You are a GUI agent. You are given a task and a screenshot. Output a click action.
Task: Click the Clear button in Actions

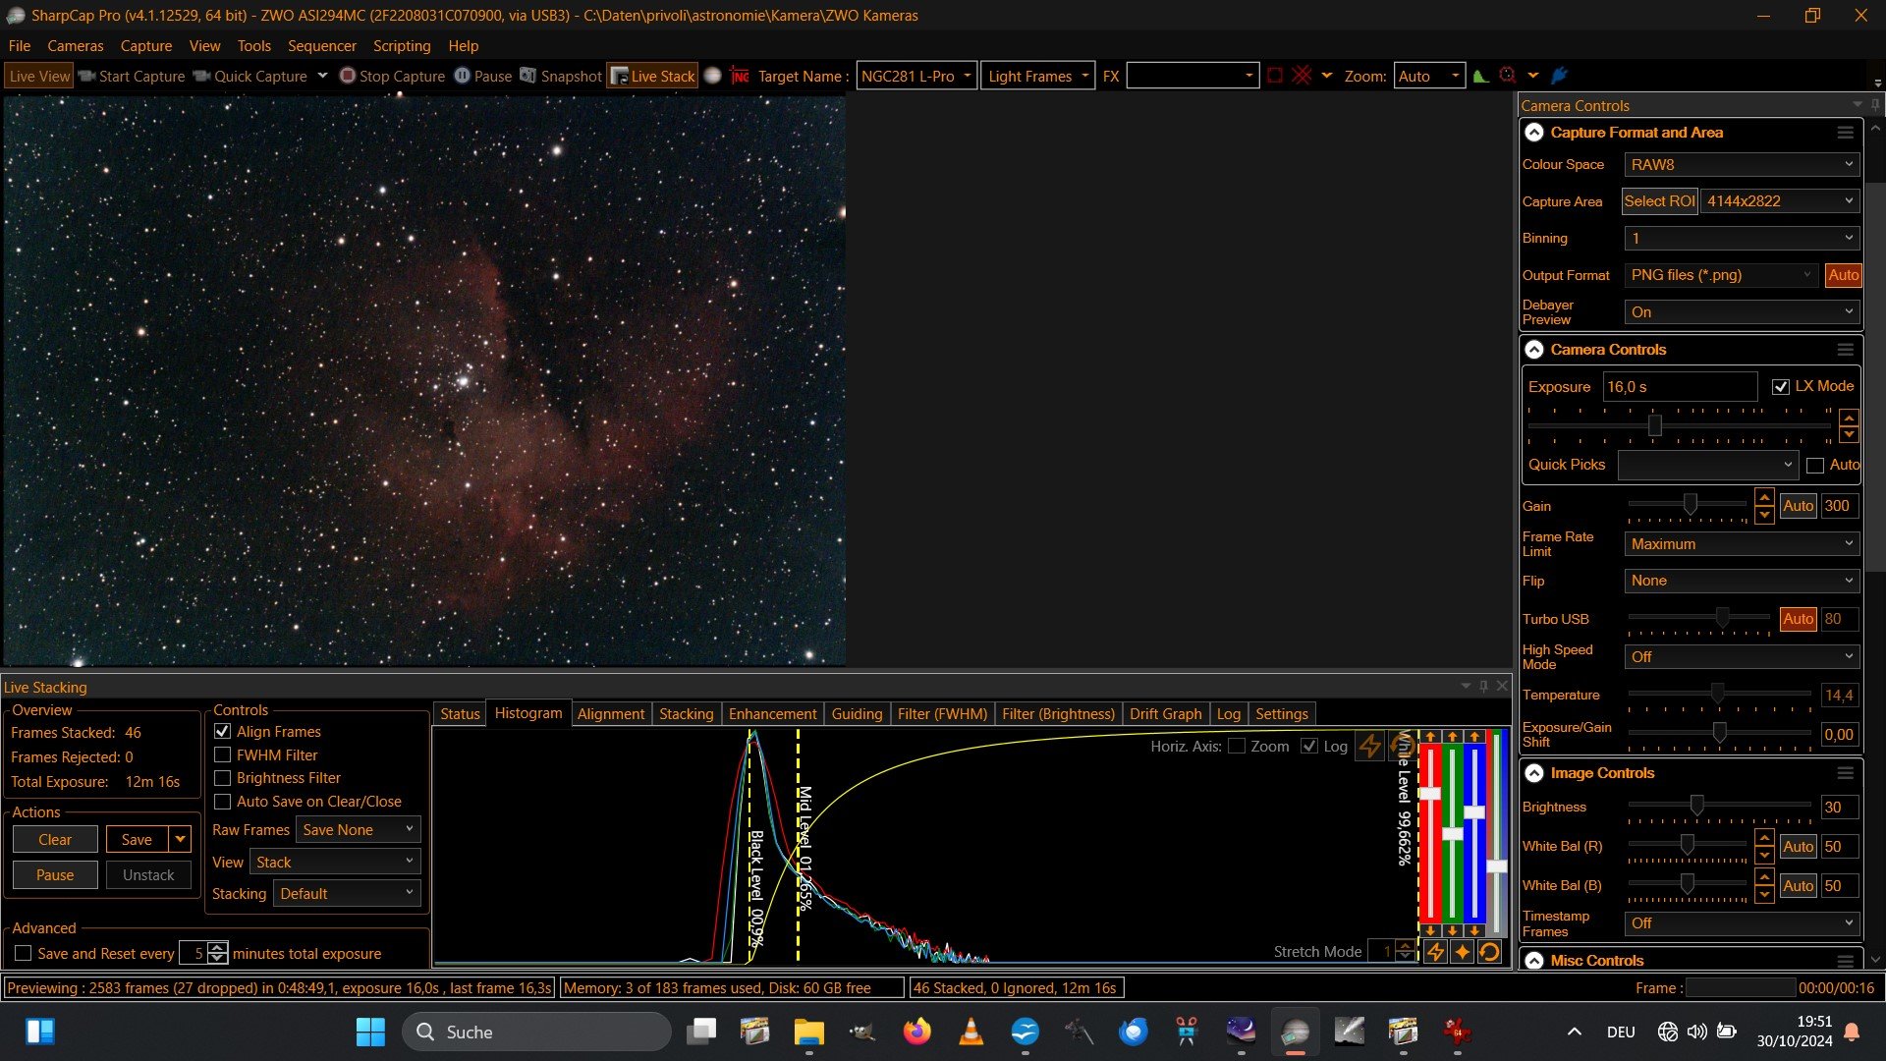click(x=55, y=840)
